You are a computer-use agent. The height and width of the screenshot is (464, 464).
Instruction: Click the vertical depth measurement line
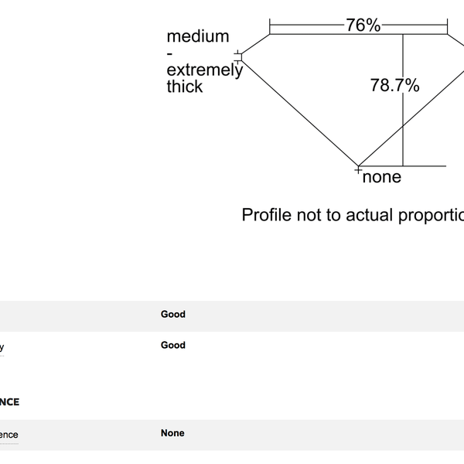pos(403,100)
